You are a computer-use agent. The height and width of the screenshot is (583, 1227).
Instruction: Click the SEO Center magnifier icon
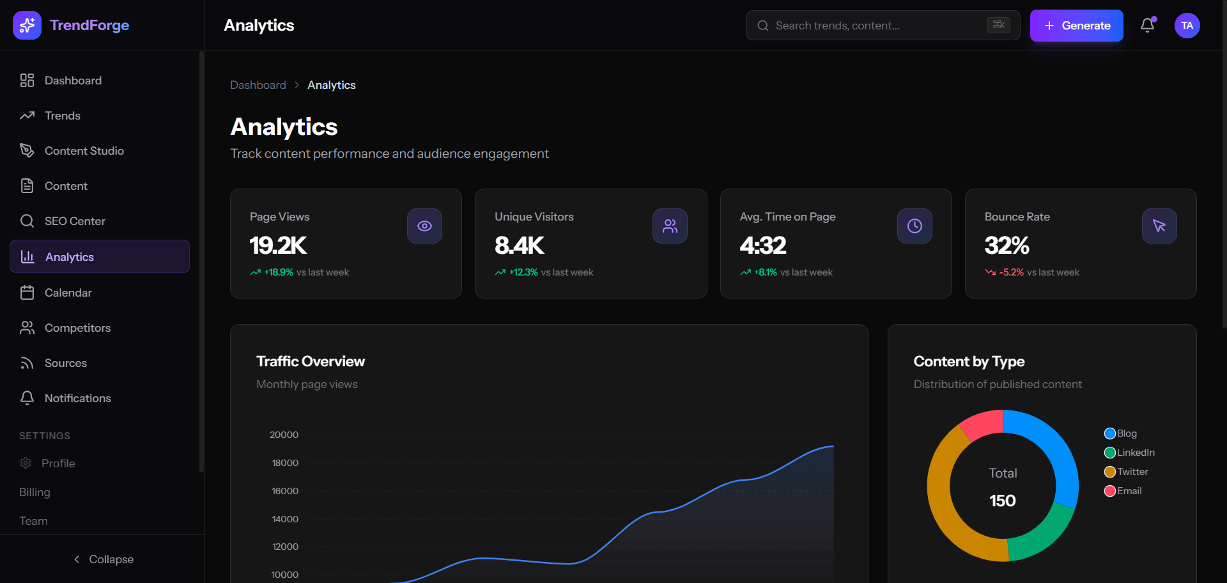27,221
